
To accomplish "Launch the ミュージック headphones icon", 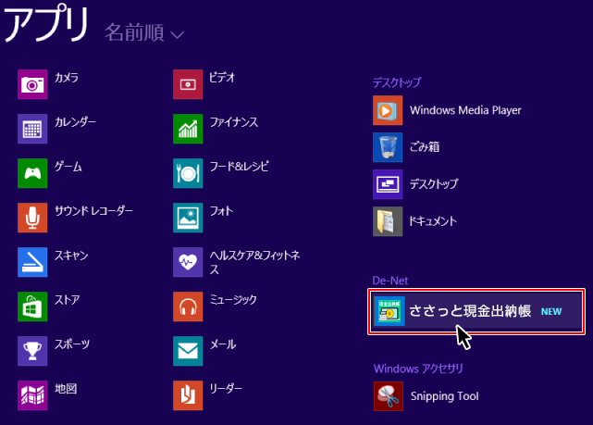I will tap(188, 306).
